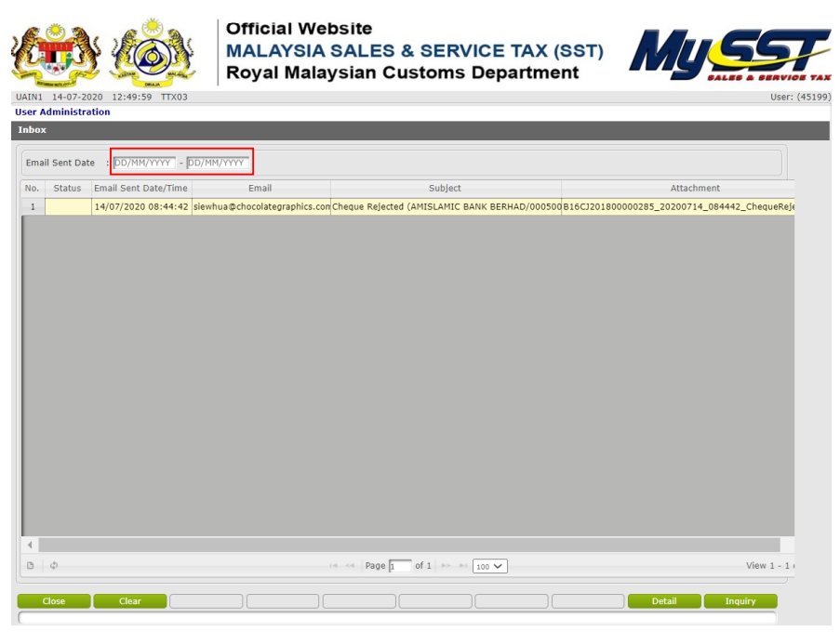
Task: Select the Cheque Rejected email row
Action: 445,206
